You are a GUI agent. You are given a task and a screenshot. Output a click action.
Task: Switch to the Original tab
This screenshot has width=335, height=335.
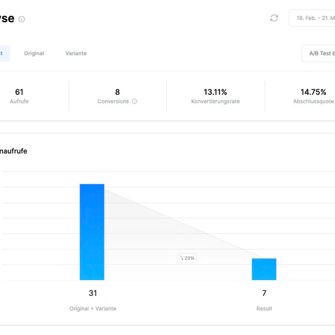(x=33, y=54)
